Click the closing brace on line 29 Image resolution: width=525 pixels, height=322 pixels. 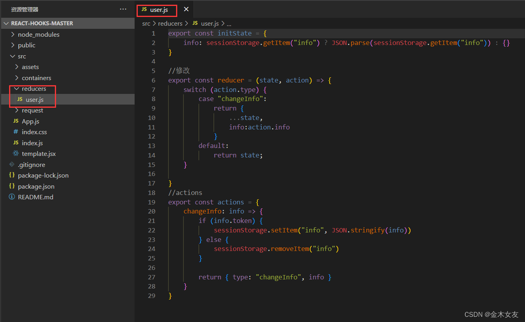tap(170, 296)
